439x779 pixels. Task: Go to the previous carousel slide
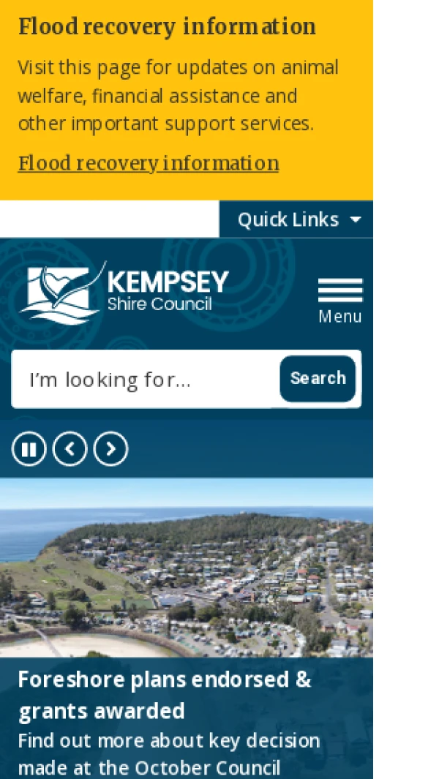coord(70,448)
